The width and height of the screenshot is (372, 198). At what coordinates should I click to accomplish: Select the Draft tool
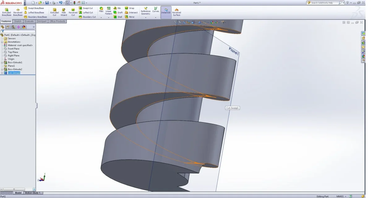pos(118,13)
